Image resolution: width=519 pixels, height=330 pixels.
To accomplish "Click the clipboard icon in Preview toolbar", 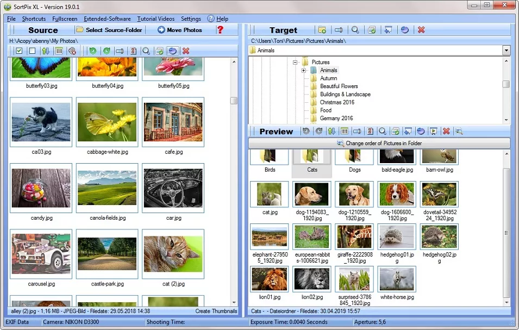I will [370, 131].
